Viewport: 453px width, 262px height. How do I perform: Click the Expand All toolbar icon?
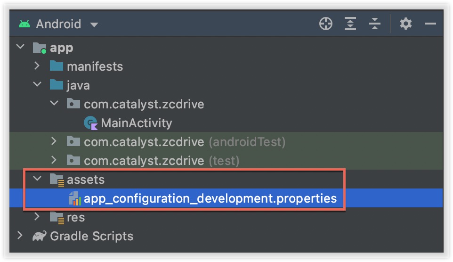click(x=350, y=24)
